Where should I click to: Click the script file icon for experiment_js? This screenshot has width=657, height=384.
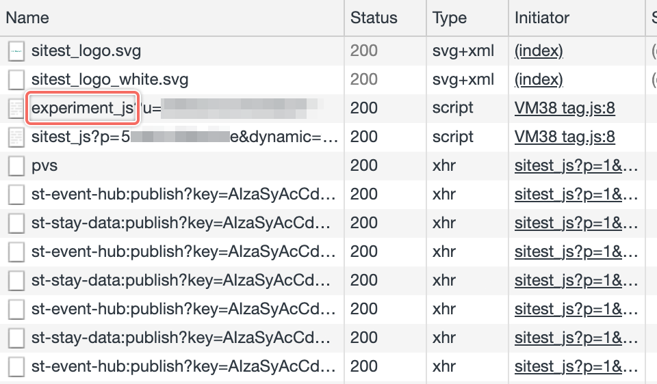16,109
